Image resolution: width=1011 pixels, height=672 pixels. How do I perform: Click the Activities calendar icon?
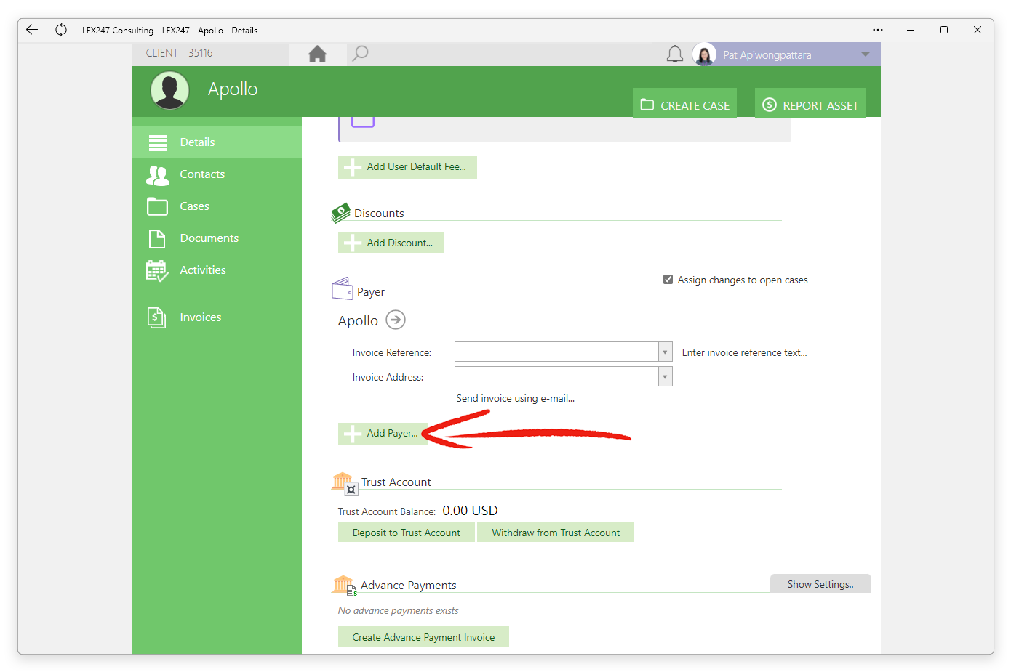(x=157, y=270)
